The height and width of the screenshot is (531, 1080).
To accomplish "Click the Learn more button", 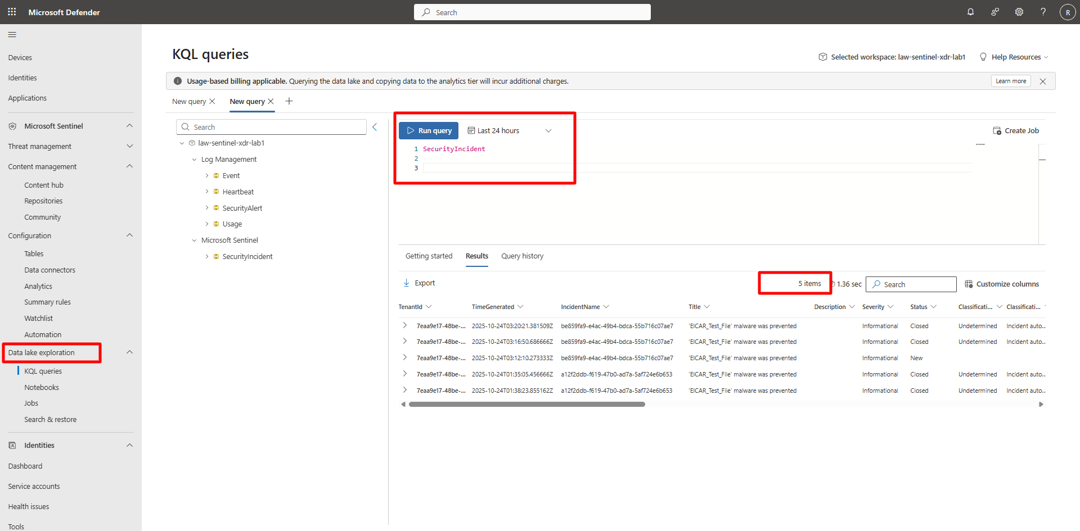I will 1011,81.
